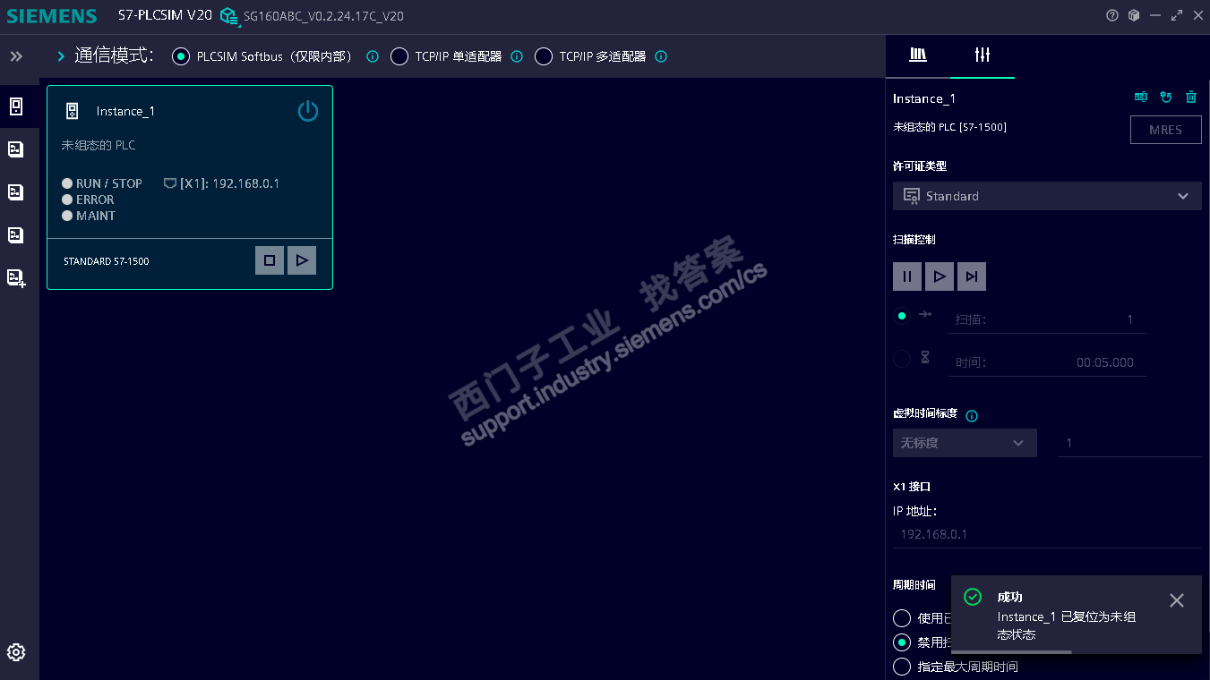
Task: Switch to the settings sliders tab
Action: [x=983, y=55]
